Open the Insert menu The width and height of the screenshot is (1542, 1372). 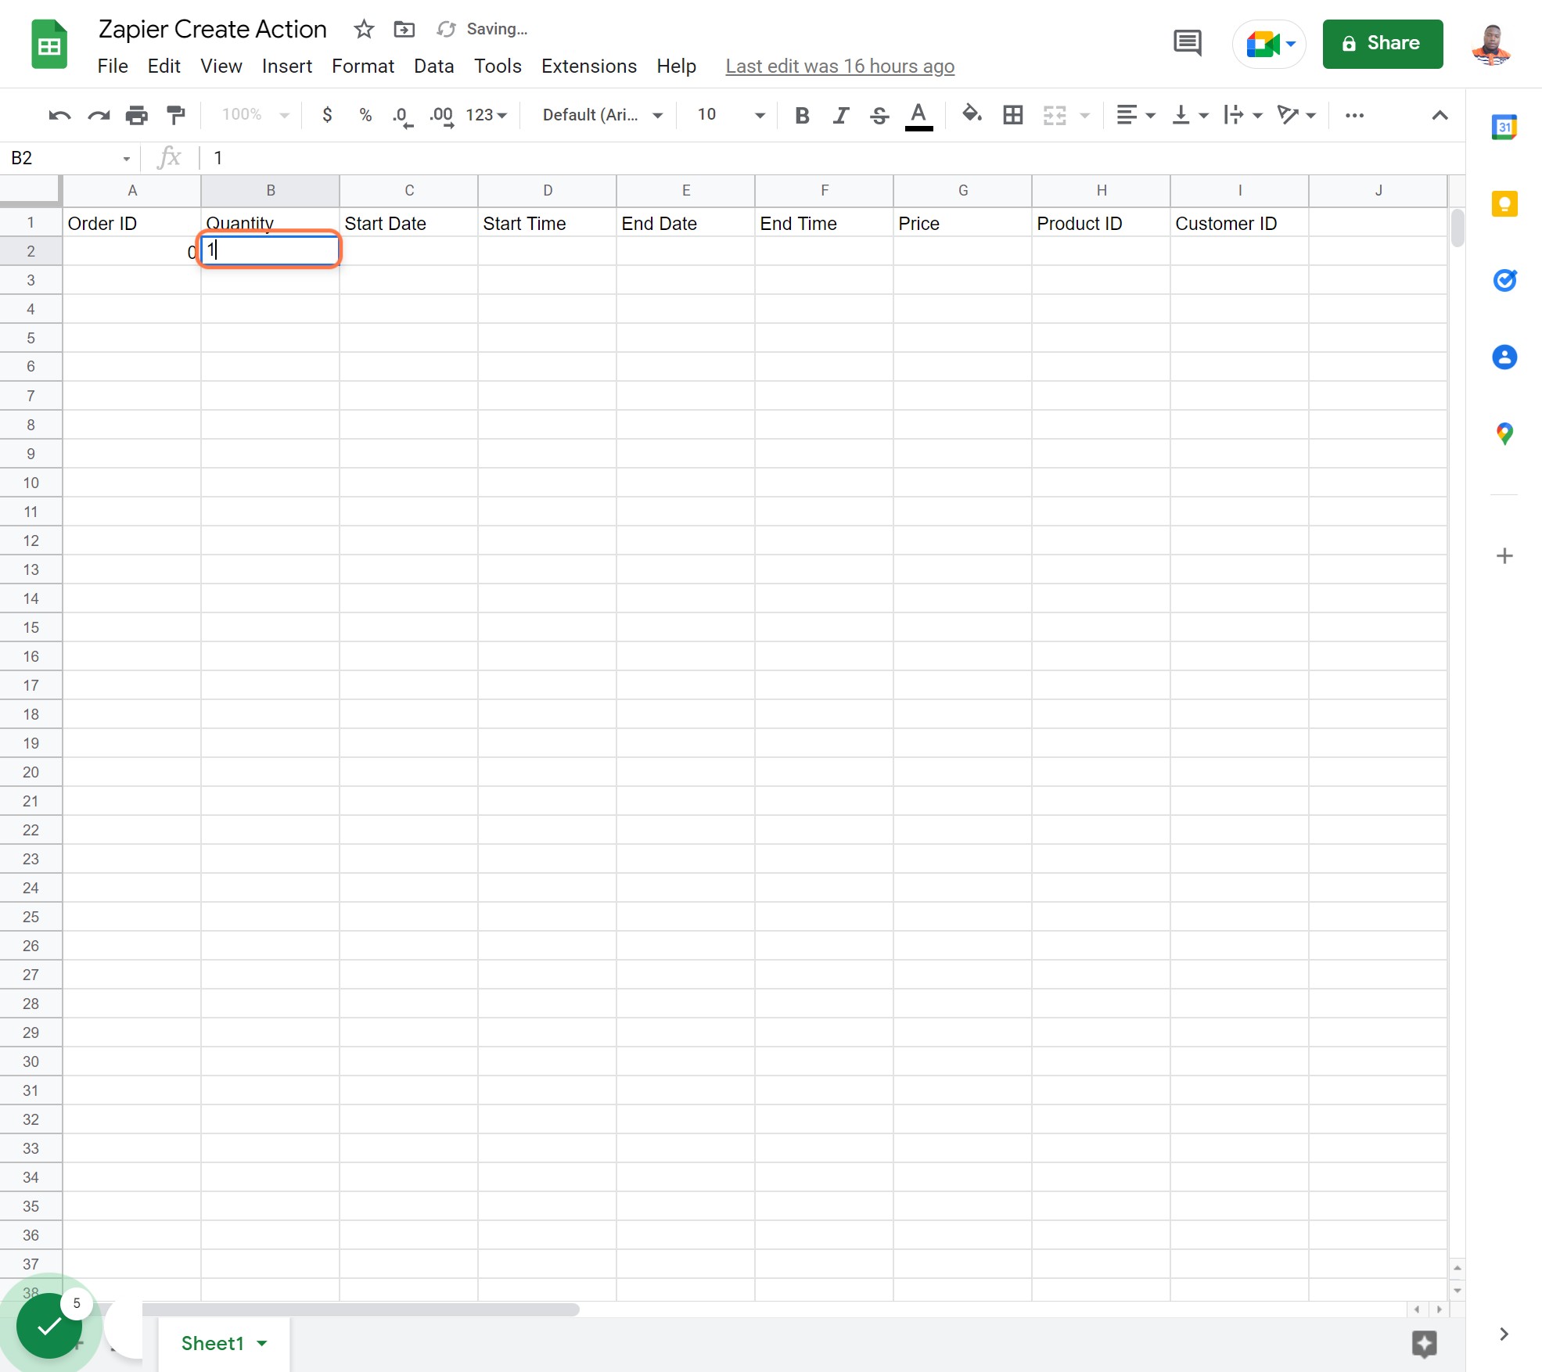(286, 66)
